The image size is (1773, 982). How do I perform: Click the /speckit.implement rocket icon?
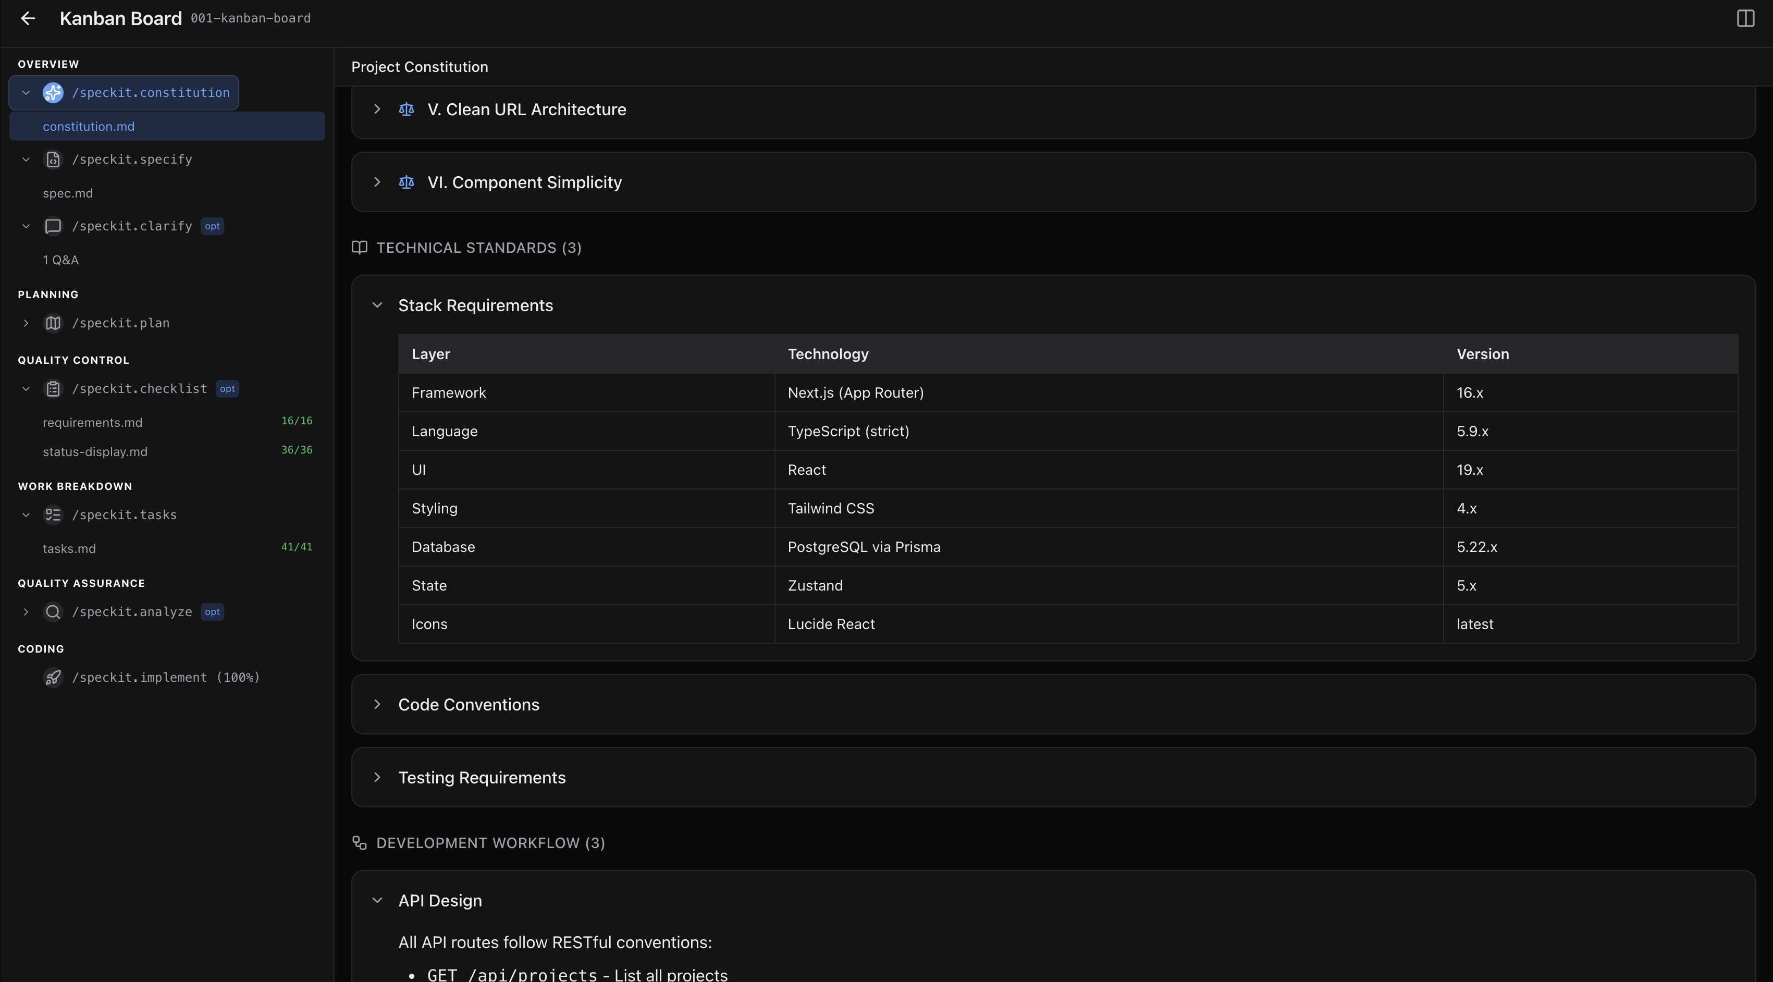[53, 677]
